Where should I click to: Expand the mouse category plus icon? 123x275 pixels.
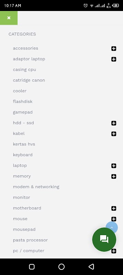[x=114, y=219]
